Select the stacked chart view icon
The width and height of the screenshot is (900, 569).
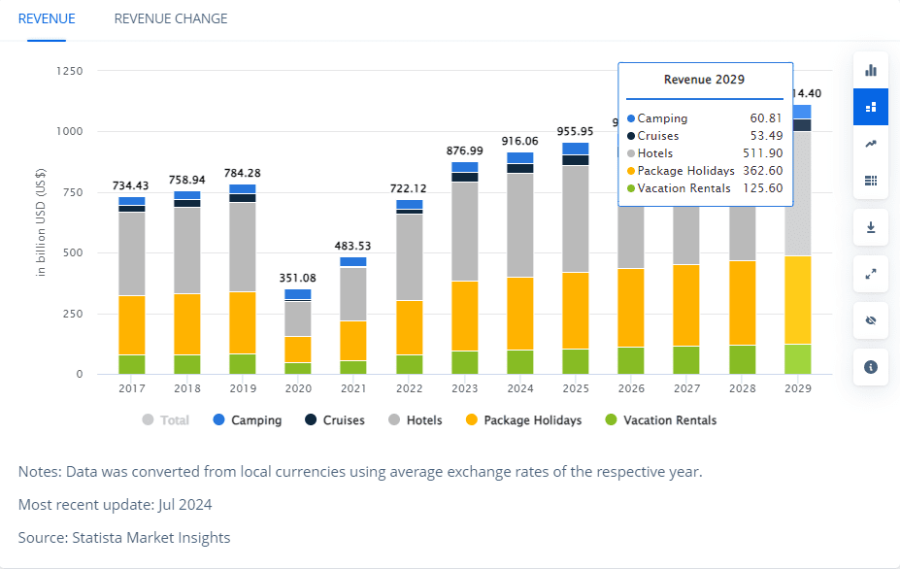[x=871, y=107]
